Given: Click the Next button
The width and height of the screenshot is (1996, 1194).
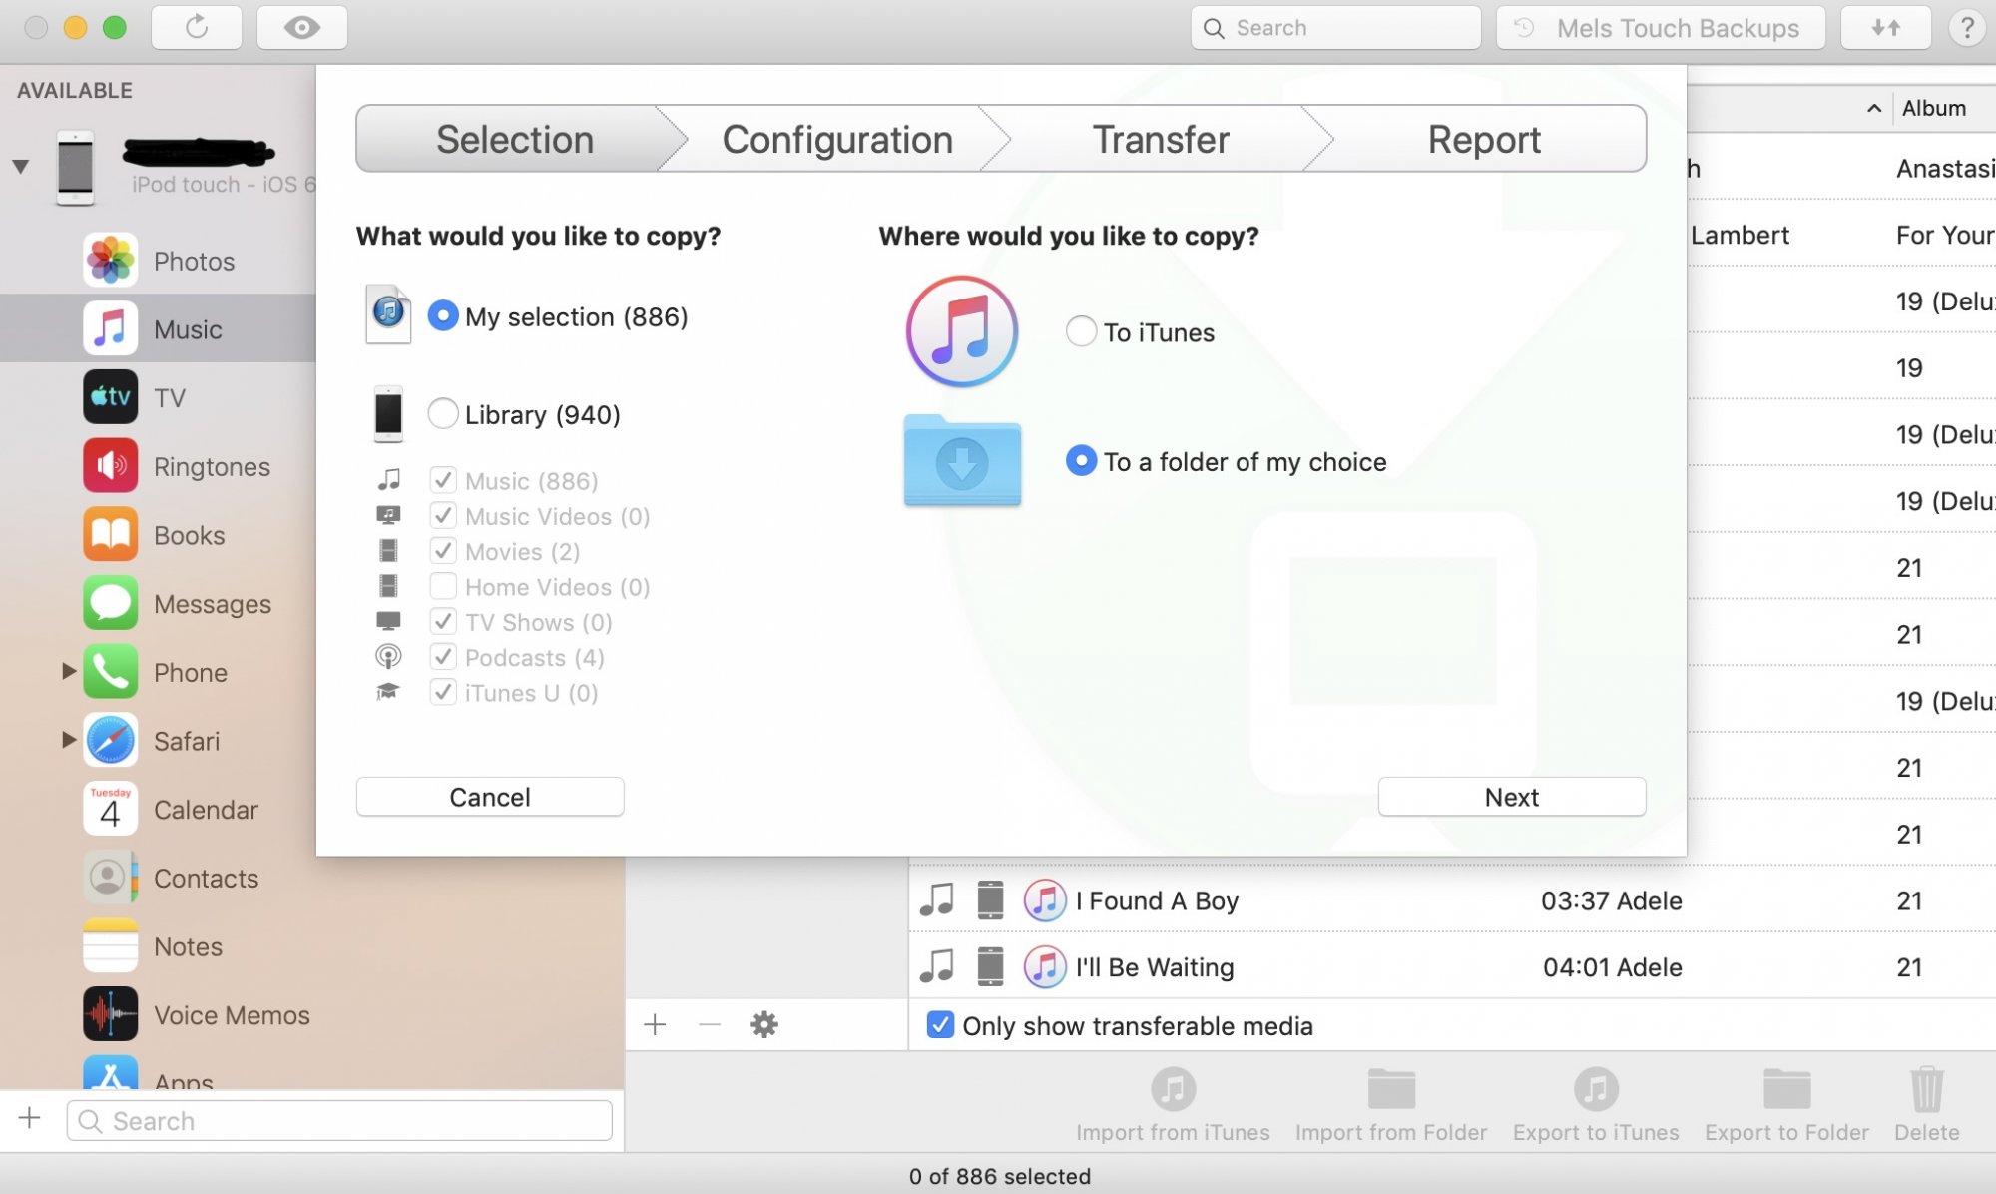Looking at the screenshot, I should pyautogui.click(x=1512, y=797).
